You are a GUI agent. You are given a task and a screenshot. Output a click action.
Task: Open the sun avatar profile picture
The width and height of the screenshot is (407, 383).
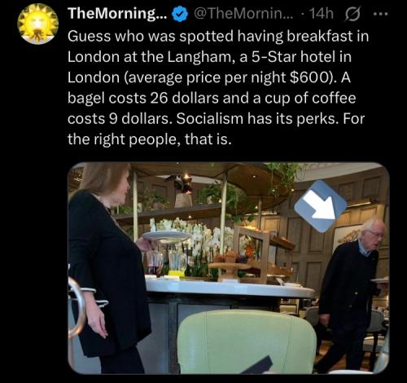point(38,24)
